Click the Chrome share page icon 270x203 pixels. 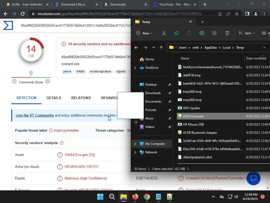(228, 14)
